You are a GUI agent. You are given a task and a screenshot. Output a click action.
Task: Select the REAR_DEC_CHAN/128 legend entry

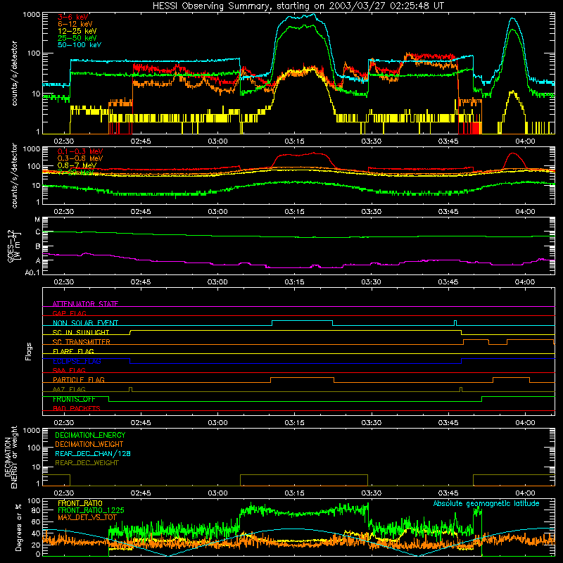pos(93,453)
